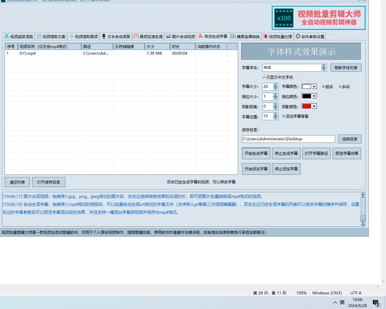Click the scissors icon on 视频超级混剪 tab
The height and width of the screenshot is (309, 386).
point(7,36)
